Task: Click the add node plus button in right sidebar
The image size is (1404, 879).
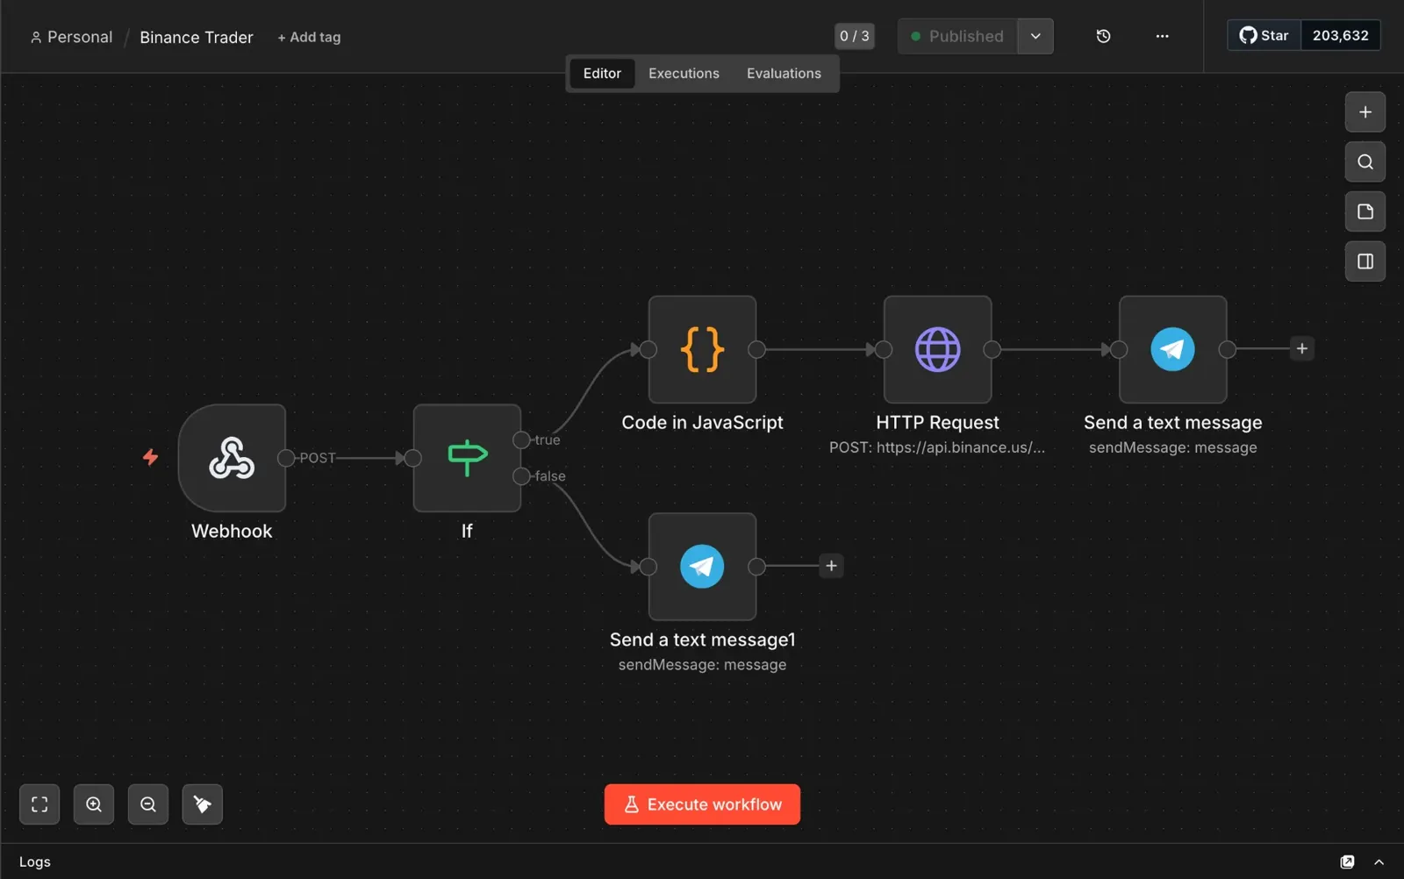Action: pyautogui.click(x=1365, y=112)
